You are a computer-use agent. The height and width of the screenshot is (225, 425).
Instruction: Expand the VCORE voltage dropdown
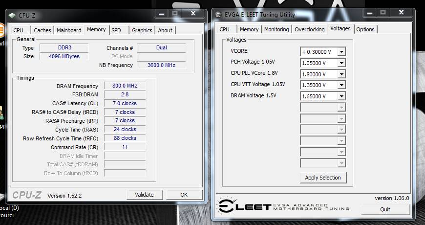[x=341, y=51]
